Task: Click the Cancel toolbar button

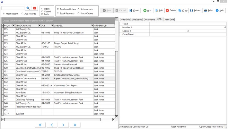Action: coord(120,11)
